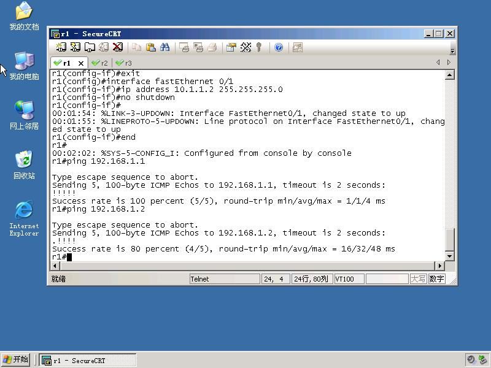Click 'no shutdown' command line
The width and height of the screenshot is (491, 368).
click(114, 98)
